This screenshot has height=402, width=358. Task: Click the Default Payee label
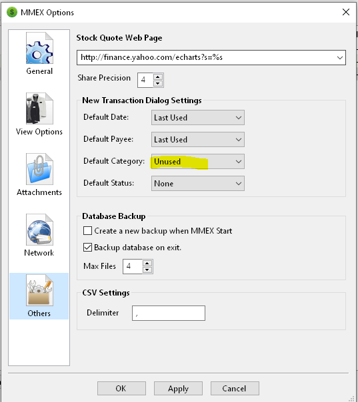(109, 139)
